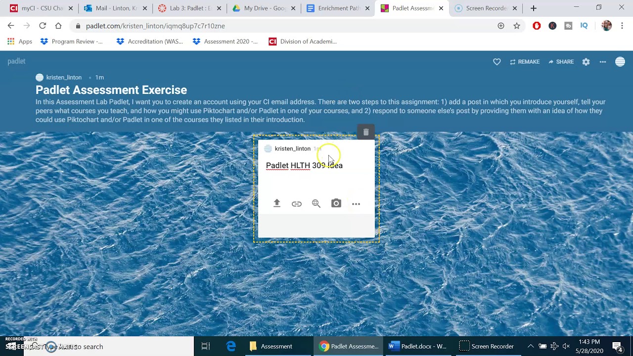633x356 pixels.
Task: Like the padlet with heart icon
Action: point(497,62)
